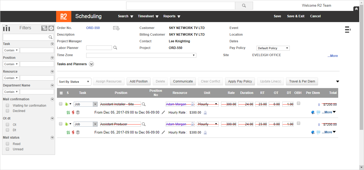Click the red conflict icon under Assistant Installer row
Image resolution: width=364 pixels, height=170 pixels.
(x=73, y=113)
